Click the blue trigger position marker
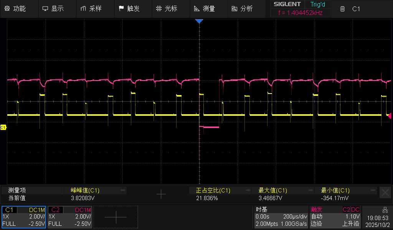The width and height of the screenshot is (393, 230). 199,21
